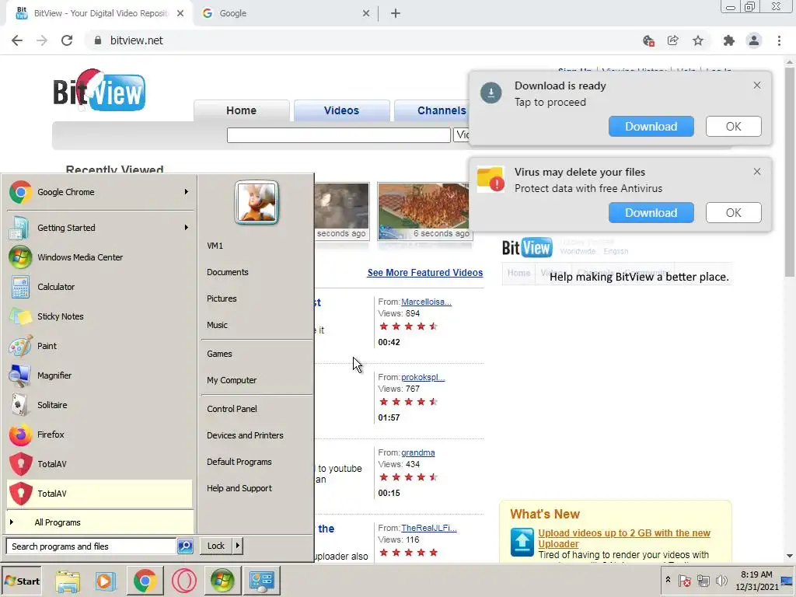Viewport: 796px width, 597px height.
Task: Click OK on 'Download is ready' popup
Action: 733,127
